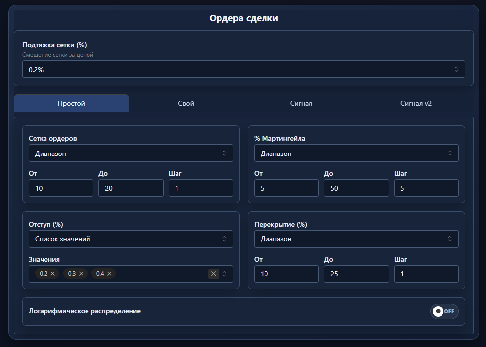
Task: Click % Мартингейла От field
Action: pyautogui.click(x=286, y=188)
